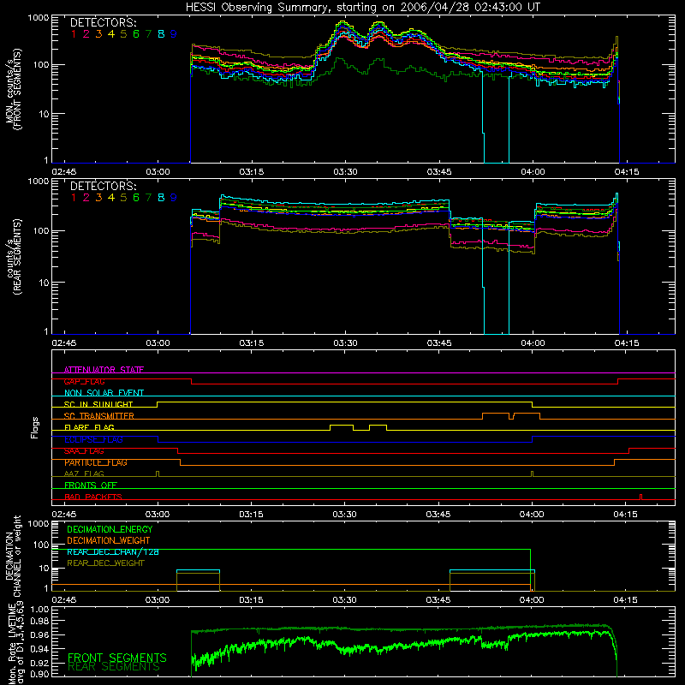685x685 pixels.
Task: Select the PARTICLE_FLAG label
Action: 96,462
